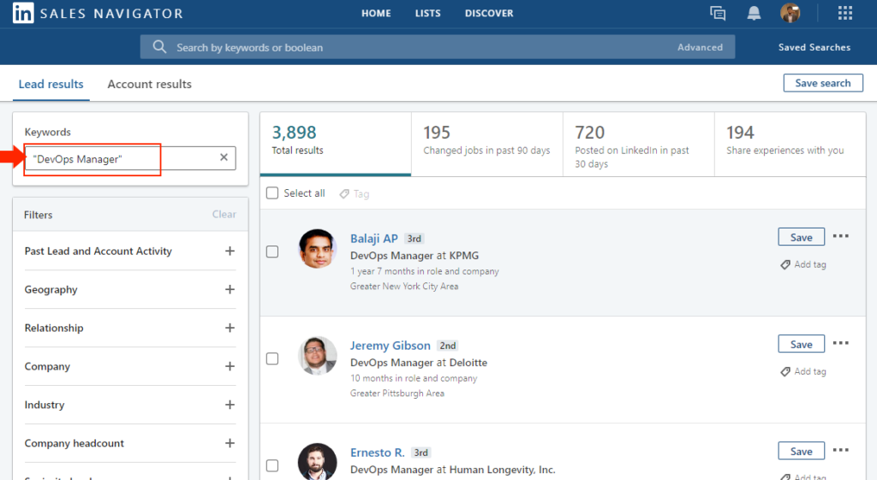877x480 pixels.
Task: Click the LinkedIn logo icon
Action: [23, 13]
